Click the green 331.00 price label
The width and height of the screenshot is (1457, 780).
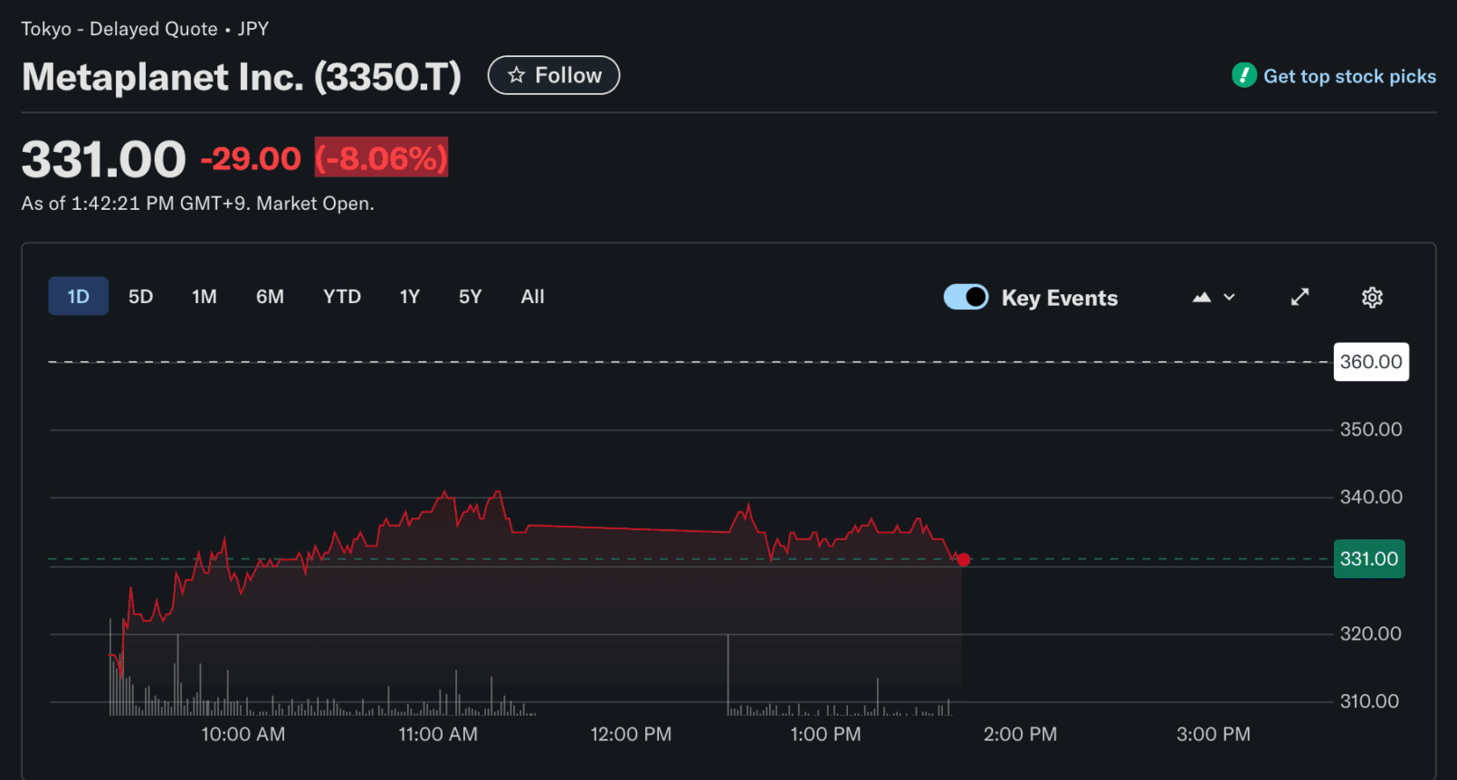1369,559
